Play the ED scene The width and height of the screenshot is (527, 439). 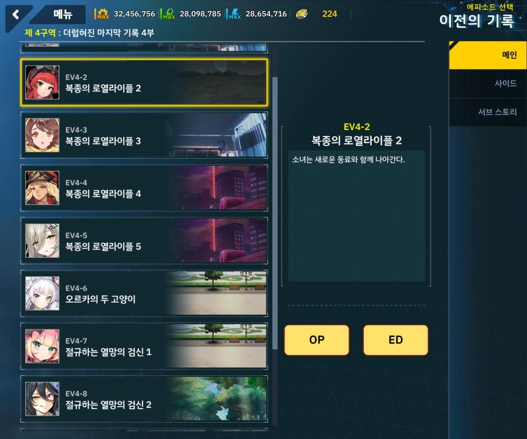coord(396,340)
